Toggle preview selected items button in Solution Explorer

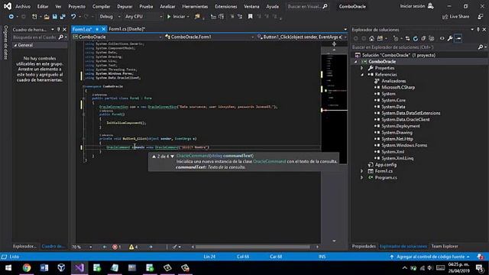458,38
